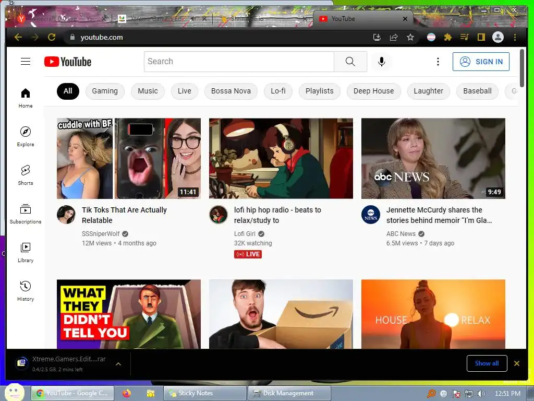
Task: Go back with the browser back arrow
Action: click(18, 37)
